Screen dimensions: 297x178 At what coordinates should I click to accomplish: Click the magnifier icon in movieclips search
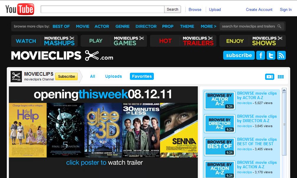(x=279, y=26)
